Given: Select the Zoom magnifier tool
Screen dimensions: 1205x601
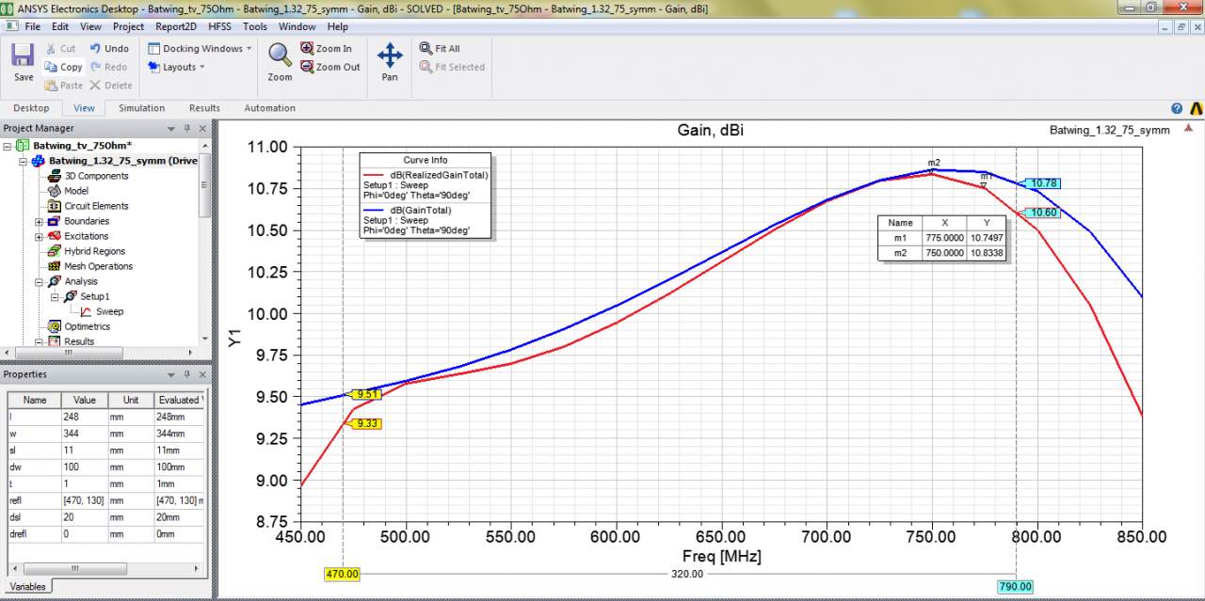Looking at the screenshot, I should click(280, 55).
